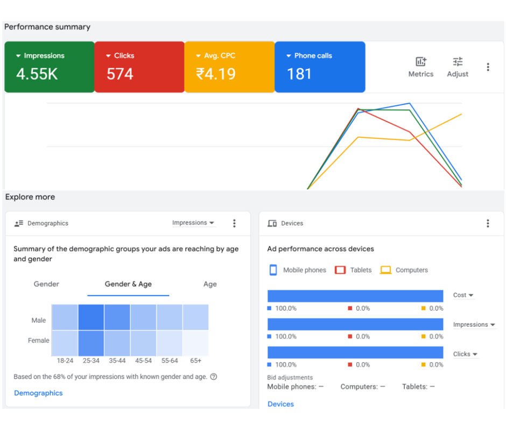Click the help icon beside known gender and age
Screen dimensions: 506x424
[x=214, y=377]
